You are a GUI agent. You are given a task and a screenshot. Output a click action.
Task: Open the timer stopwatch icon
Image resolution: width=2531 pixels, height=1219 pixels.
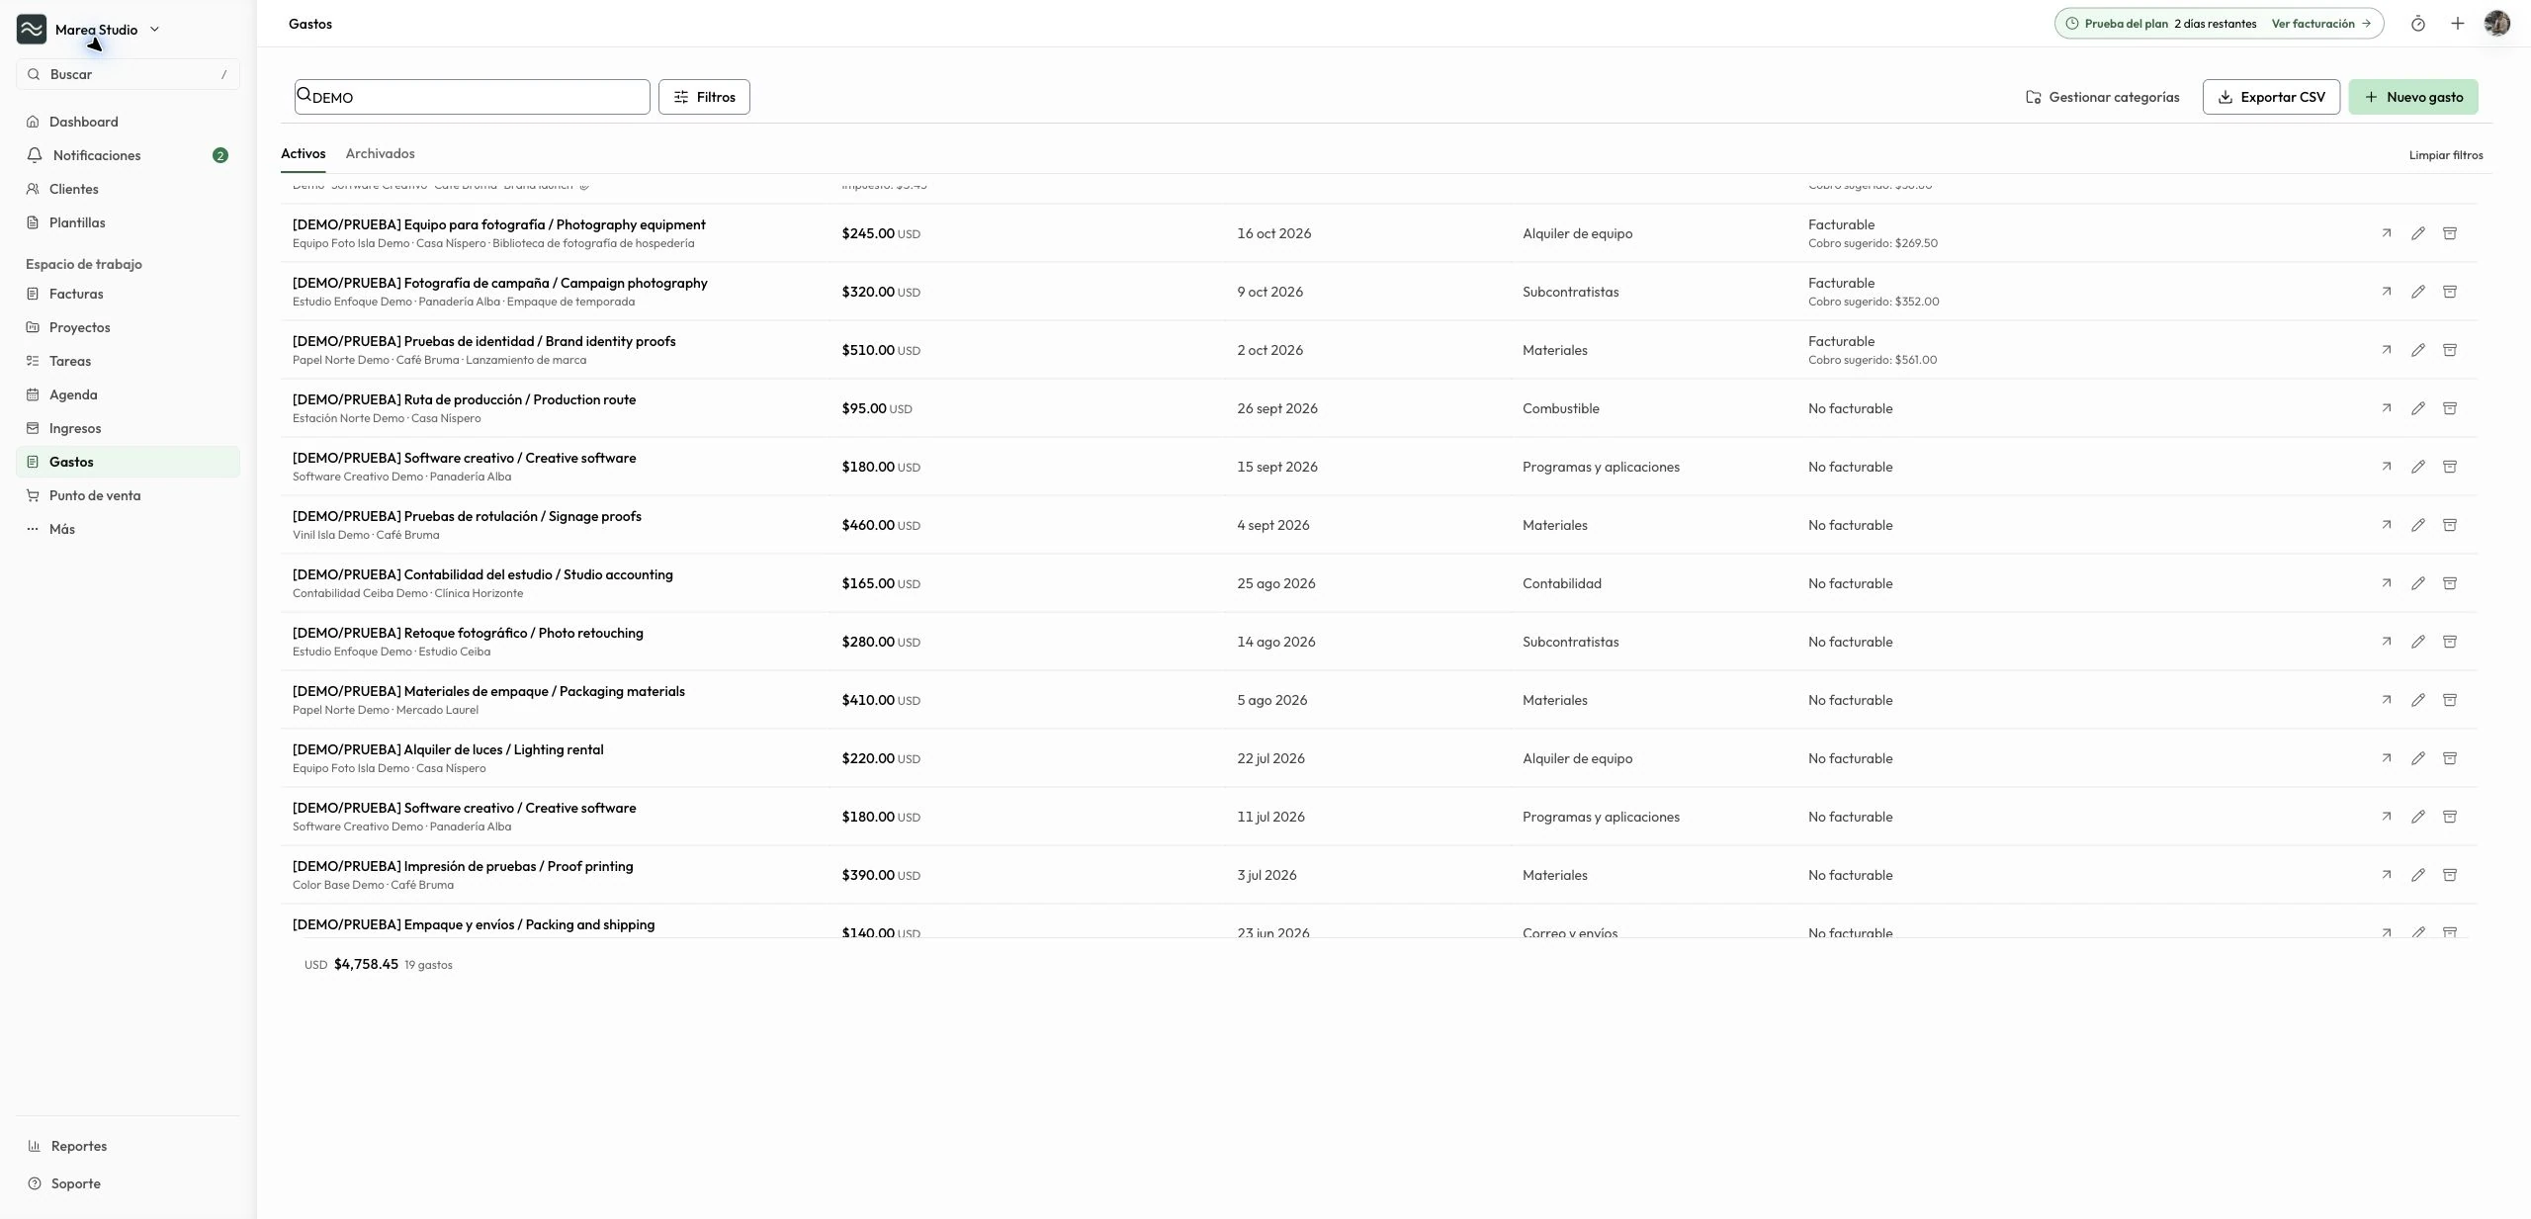click(2417, 24)
